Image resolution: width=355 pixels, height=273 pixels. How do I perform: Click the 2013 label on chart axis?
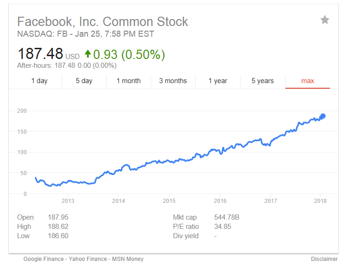click(x=68, y=201)
